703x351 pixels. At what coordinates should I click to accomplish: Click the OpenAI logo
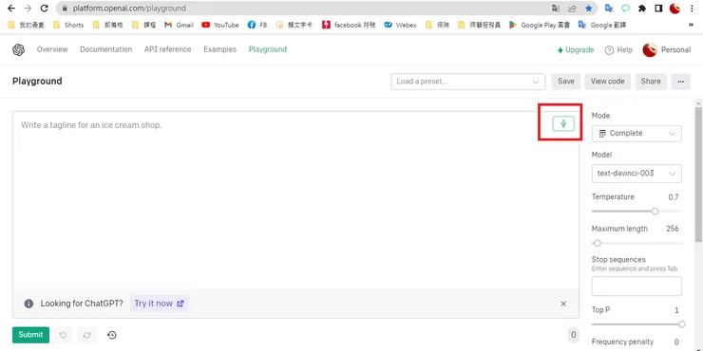point(18,49)
